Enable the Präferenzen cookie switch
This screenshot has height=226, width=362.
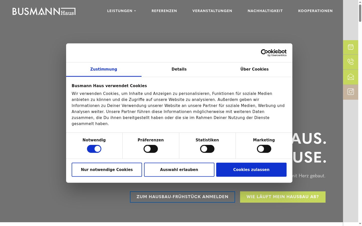[x=151, y=149]
